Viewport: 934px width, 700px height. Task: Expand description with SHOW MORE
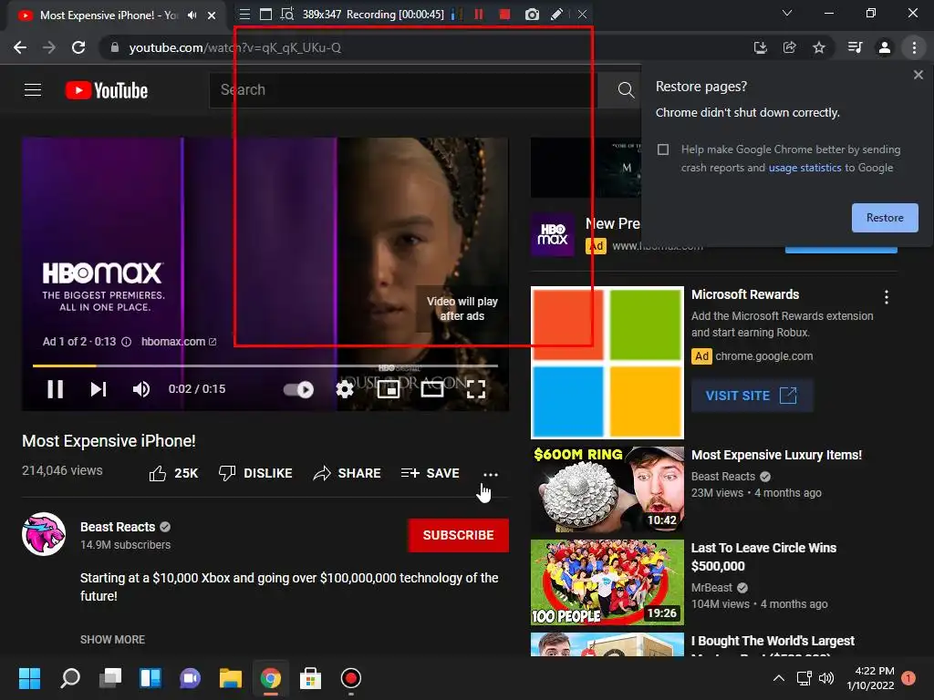tap(112, 639)
